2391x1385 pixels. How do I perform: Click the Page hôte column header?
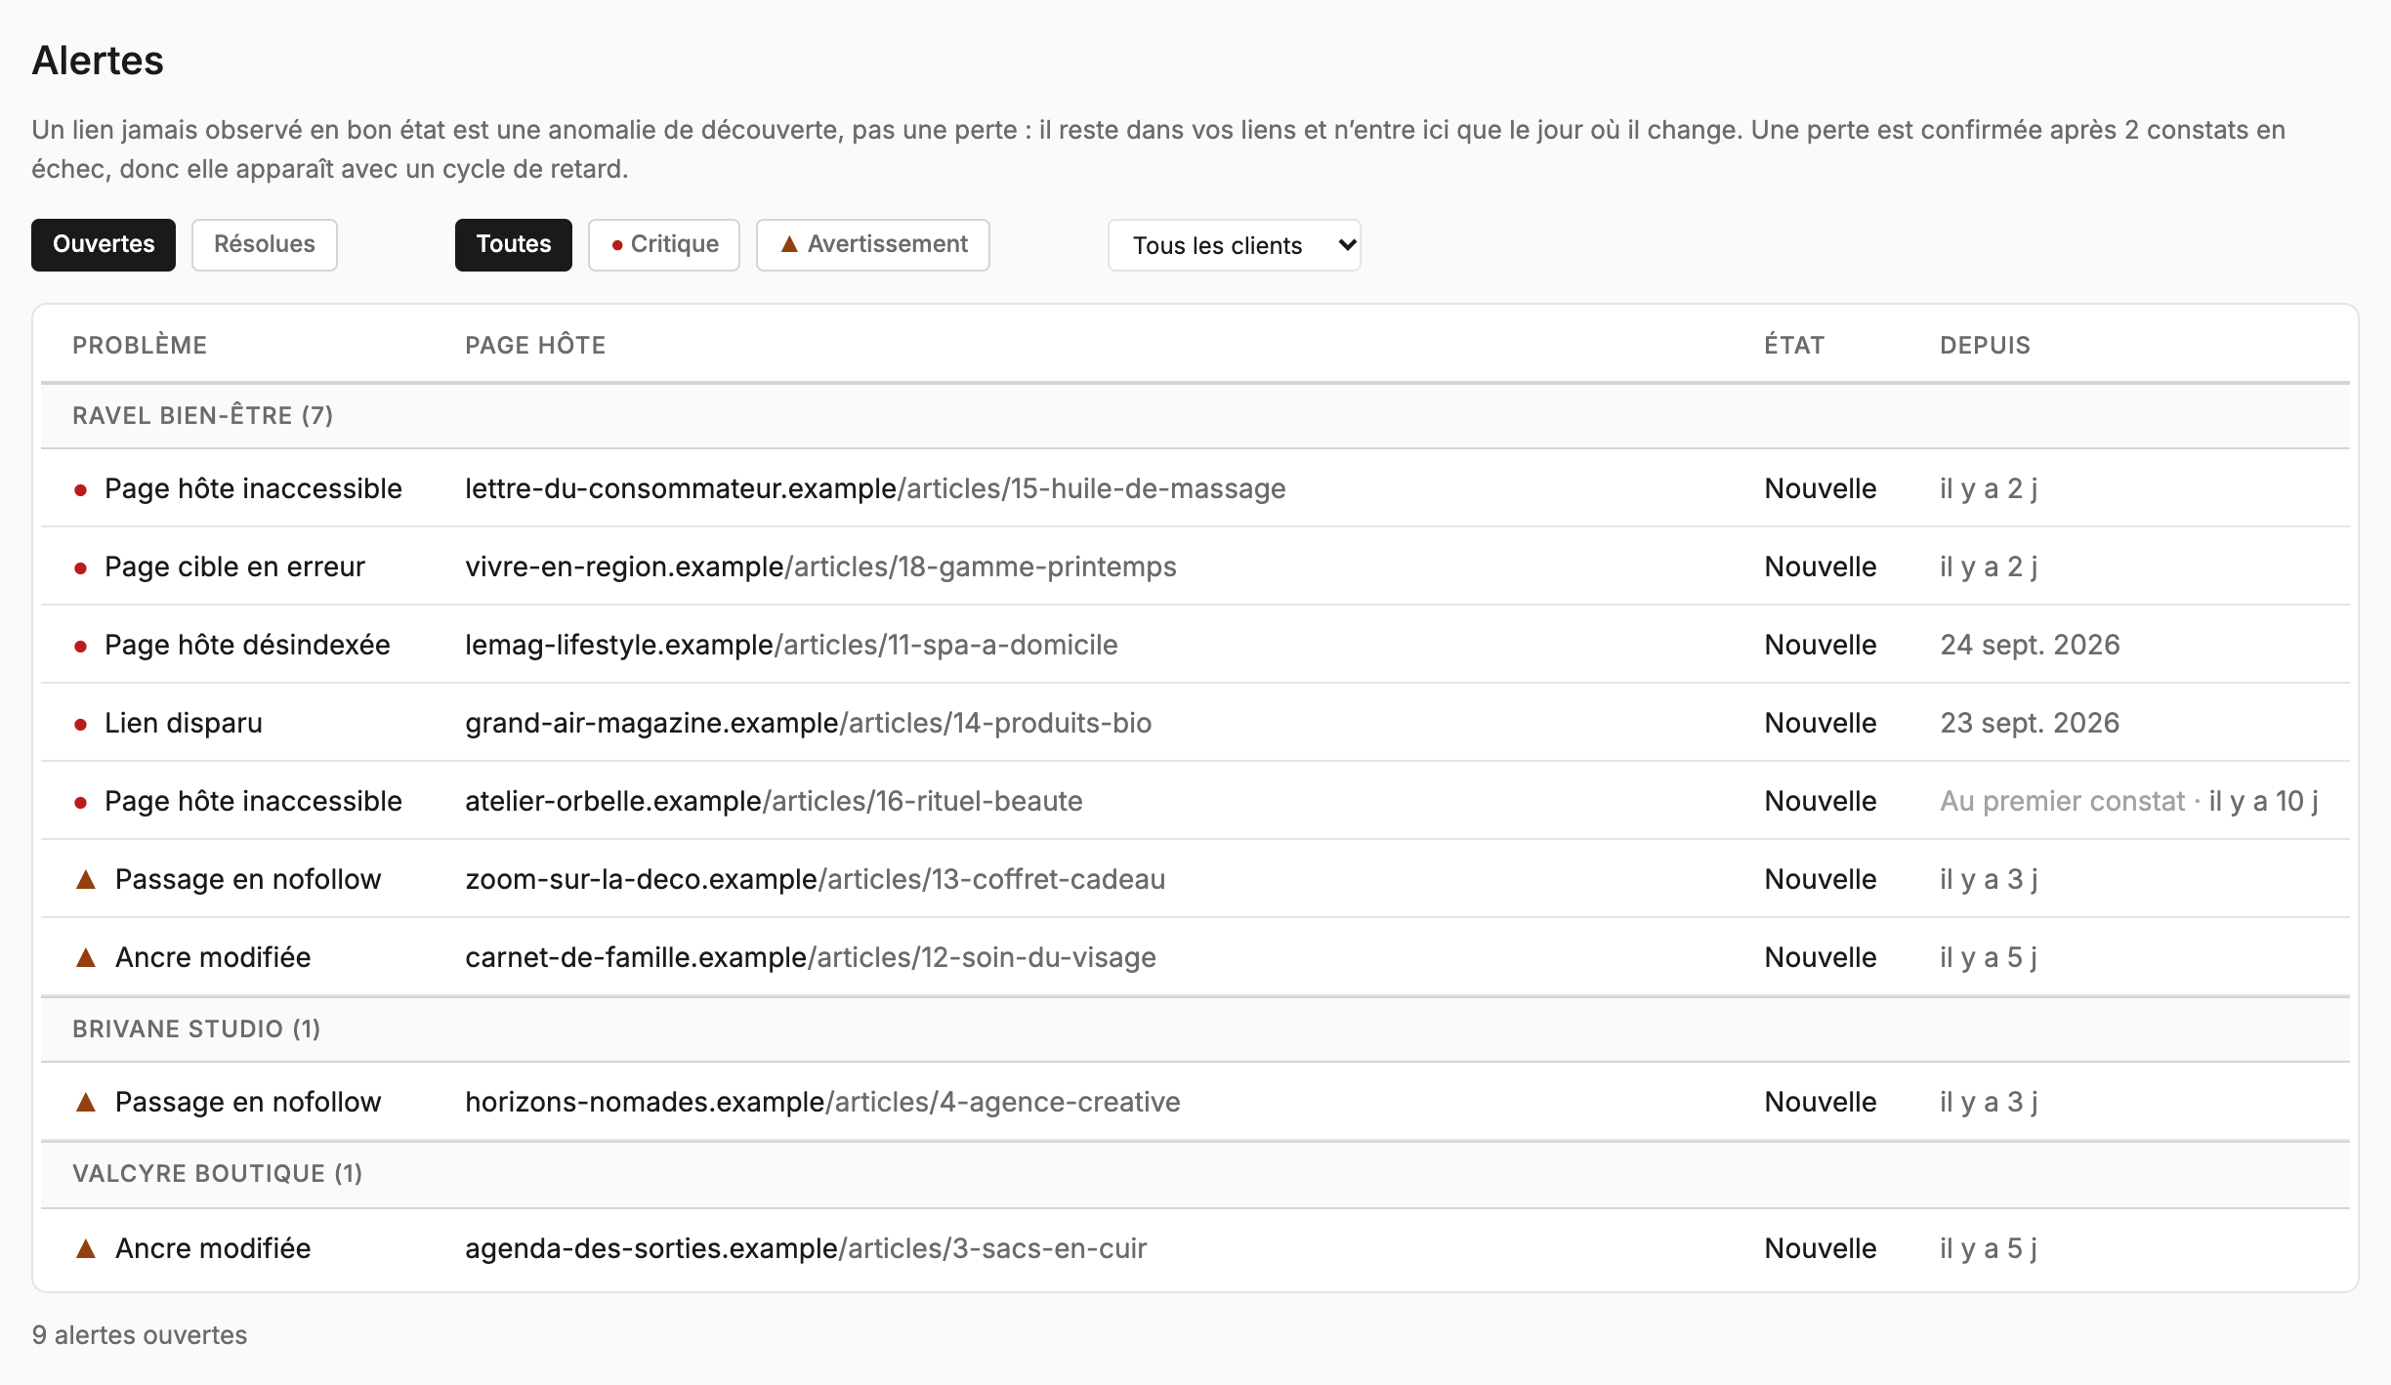(535, 345)
